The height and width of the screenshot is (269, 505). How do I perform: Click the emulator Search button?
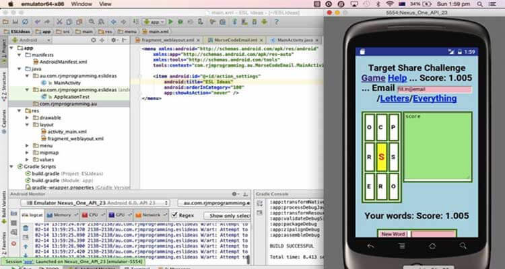(463, 246)
